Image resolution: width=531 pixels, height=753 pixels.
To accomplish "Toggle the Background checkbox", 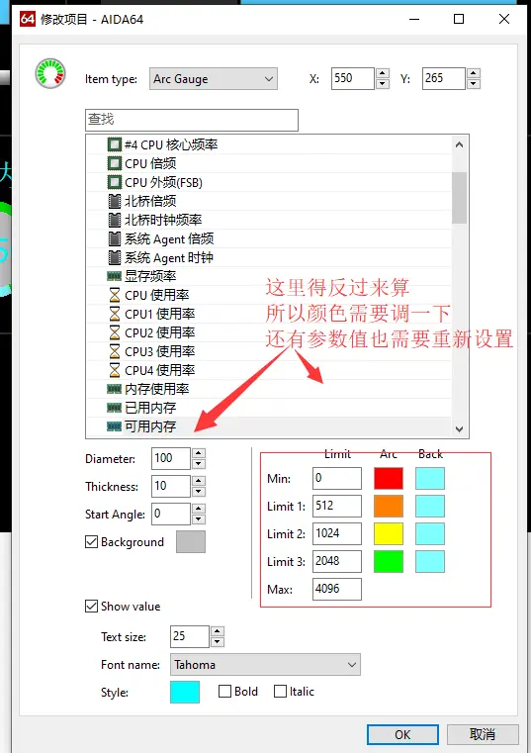I will 91,541.
